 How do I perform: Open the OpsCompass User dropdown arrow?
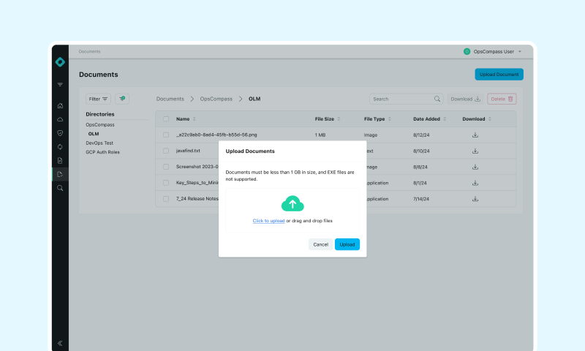tap(520, 51)
